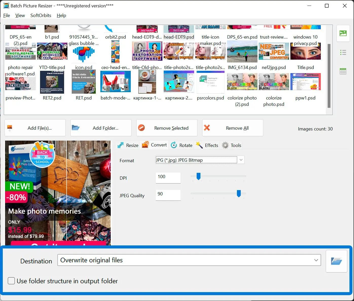The width and height of the screenshot is (354, 301).
Task: Click the JPEG Quality slider handle
Action: [x=239, y=193]
